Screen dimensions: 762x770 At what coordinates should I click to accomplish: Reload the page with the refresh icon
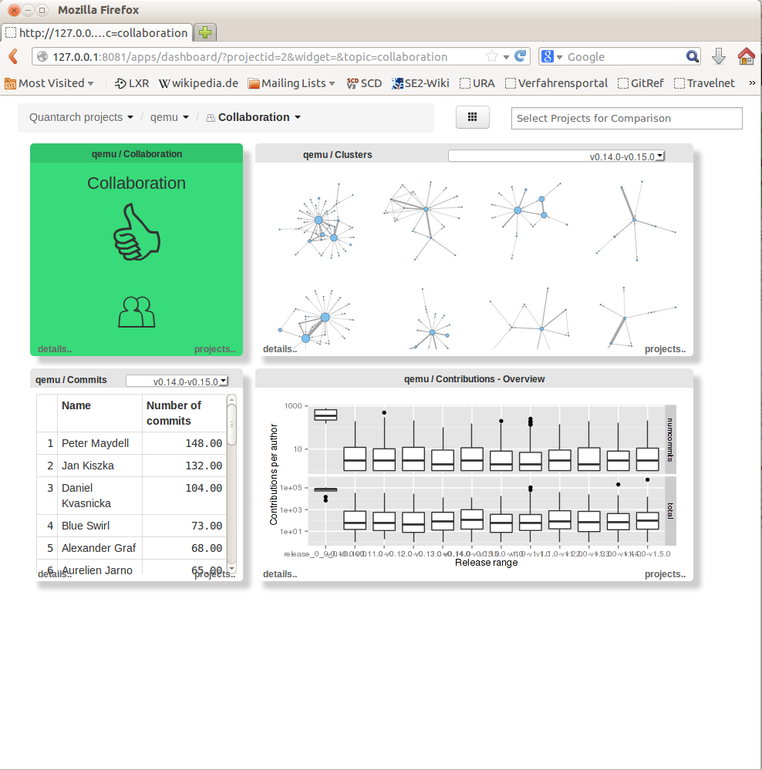(x=521, y=56)
